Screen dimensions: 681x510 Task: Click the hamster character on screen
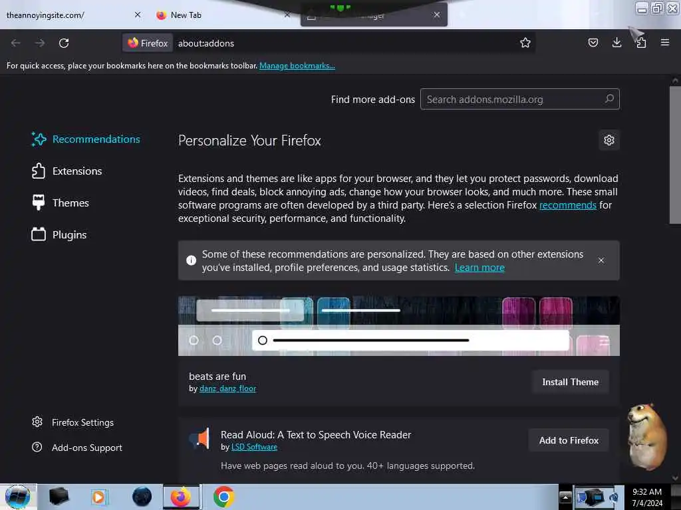[646, 436]
